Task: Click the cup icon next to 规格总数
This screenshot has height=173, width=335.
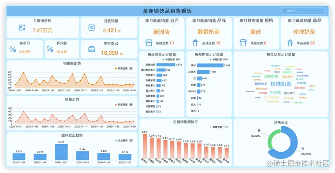Action: (243, 43)
